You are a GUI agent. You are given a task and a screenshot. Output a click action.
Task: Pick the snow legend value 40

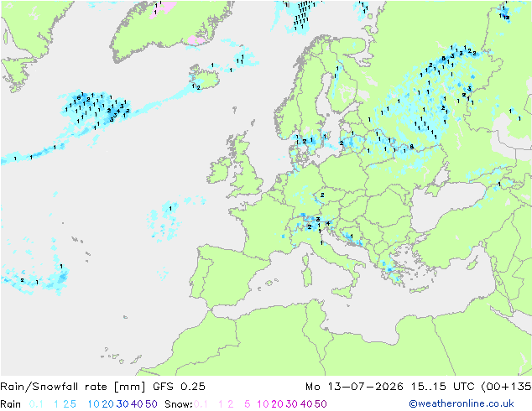click(x=306, y=404)
